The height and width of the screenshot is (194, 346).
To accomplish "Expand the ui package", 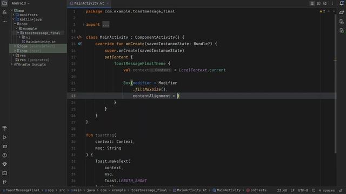I will point(20,37).
